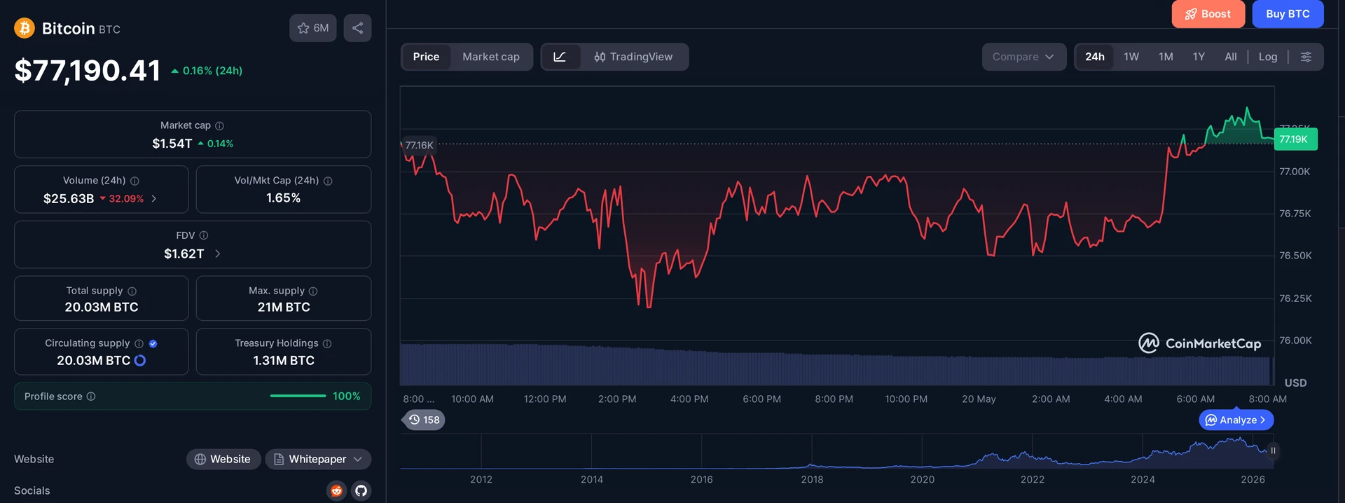The width and height of the screenshot is (1345, 503).
Task: Open the share icon button
Action: [x=357, y=28]
